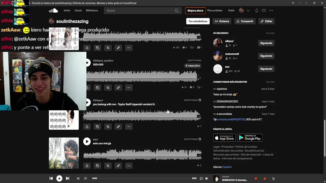Open the notifications bell
The height and width of the screenshot is (183, 326).
257,10
